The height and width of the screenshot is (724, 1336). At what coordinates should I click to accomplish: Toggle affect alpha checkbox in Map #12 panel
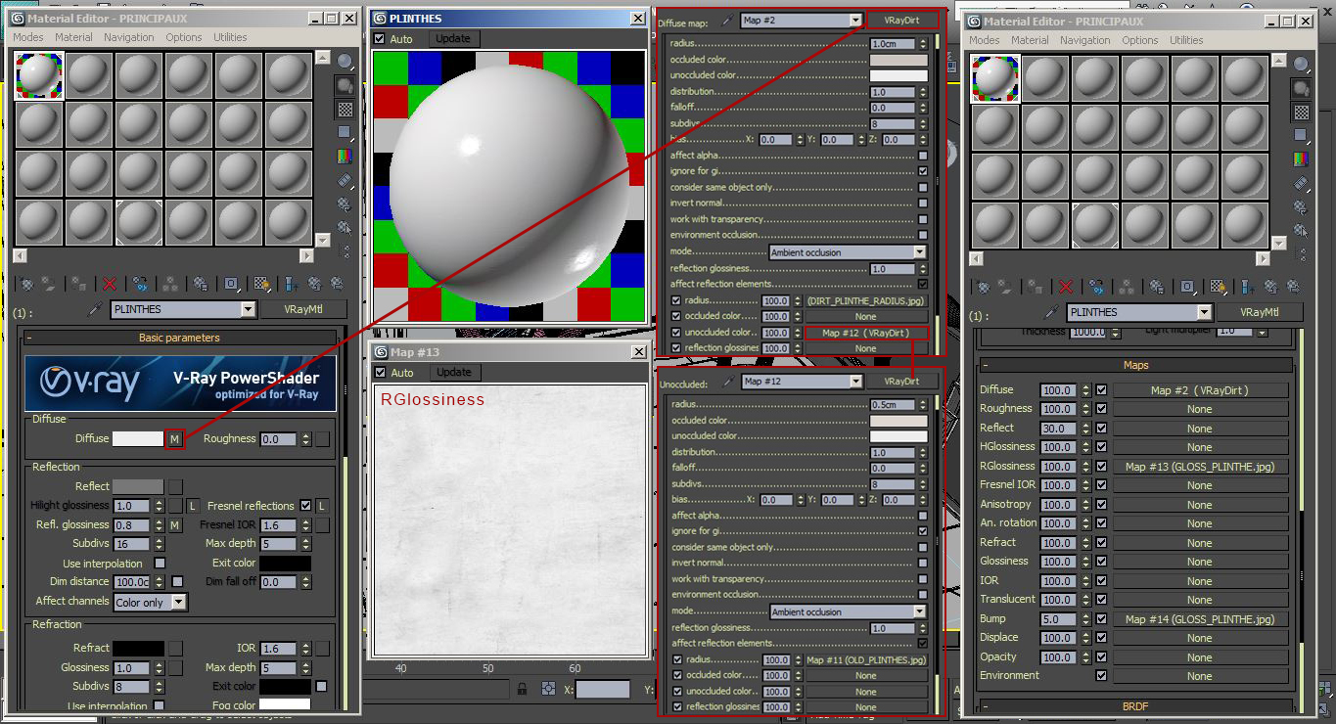click(x=923, y=515)
